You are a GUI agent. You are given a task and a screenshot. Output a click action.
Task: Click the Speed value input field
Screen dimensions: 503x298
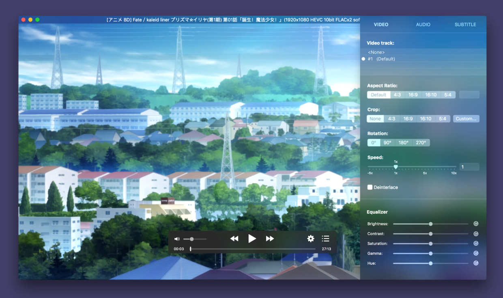tap(469, 167)
